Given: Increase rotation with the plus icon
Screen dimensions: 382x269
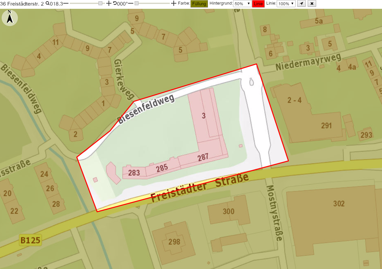Looking at the screenshot, I should point(173,3).
